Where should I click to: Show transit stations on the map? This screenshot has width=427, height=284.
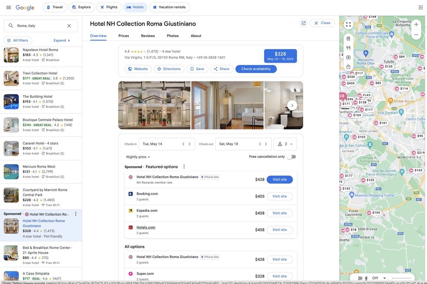point(348,39)
